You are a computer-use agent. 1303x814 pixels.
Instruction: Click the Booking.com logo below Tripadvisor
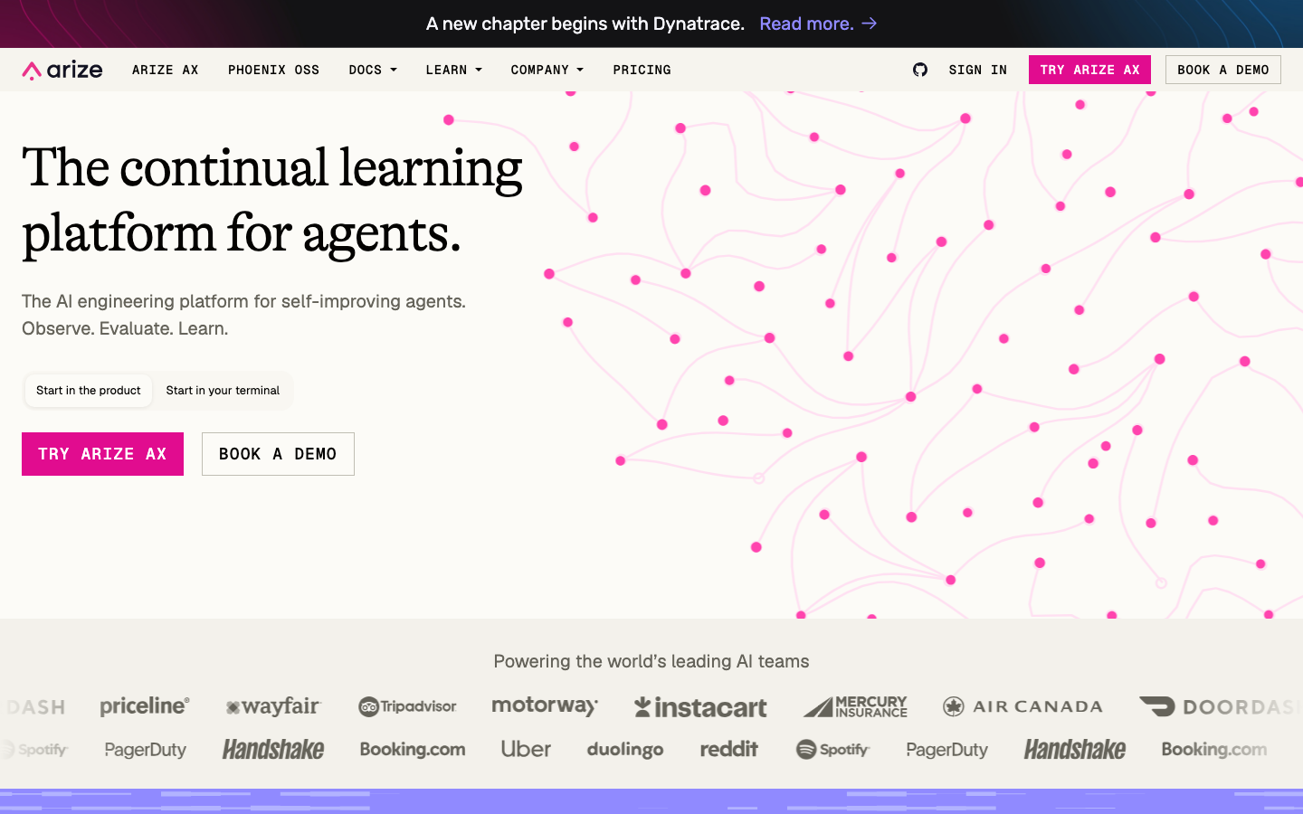coord(413,749)
